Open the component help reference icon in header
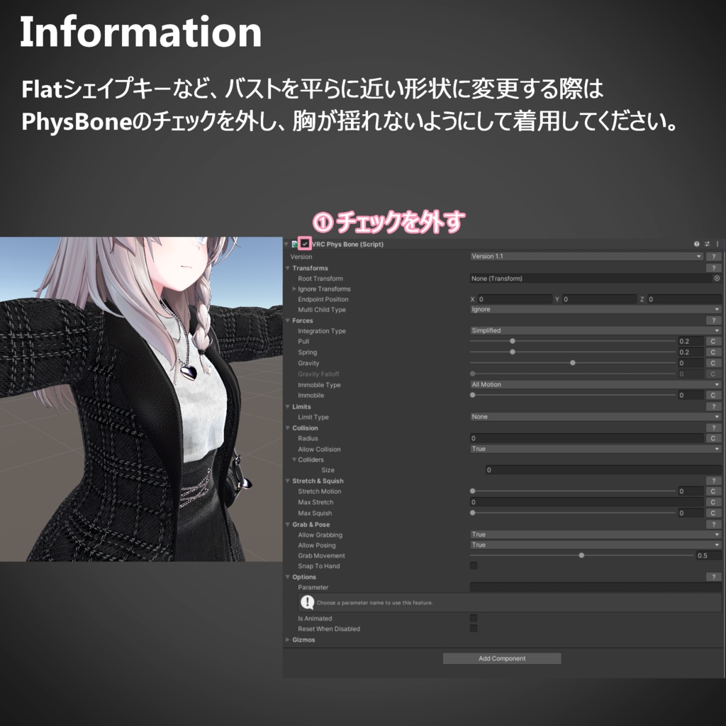Screen dimensions: 726x726 (696, 244)
